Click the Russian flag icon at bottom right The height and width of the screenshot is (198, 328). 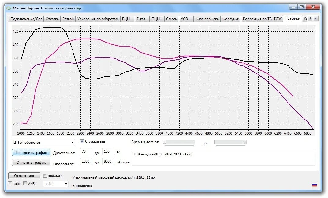tap(314, 185)
